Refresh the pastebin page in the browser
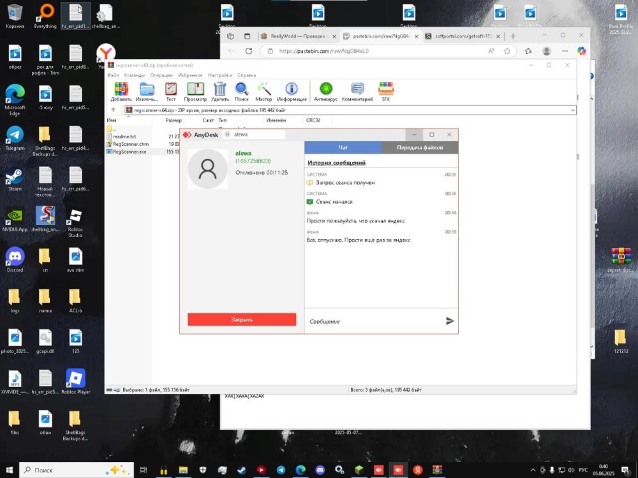 pos(249,51)
